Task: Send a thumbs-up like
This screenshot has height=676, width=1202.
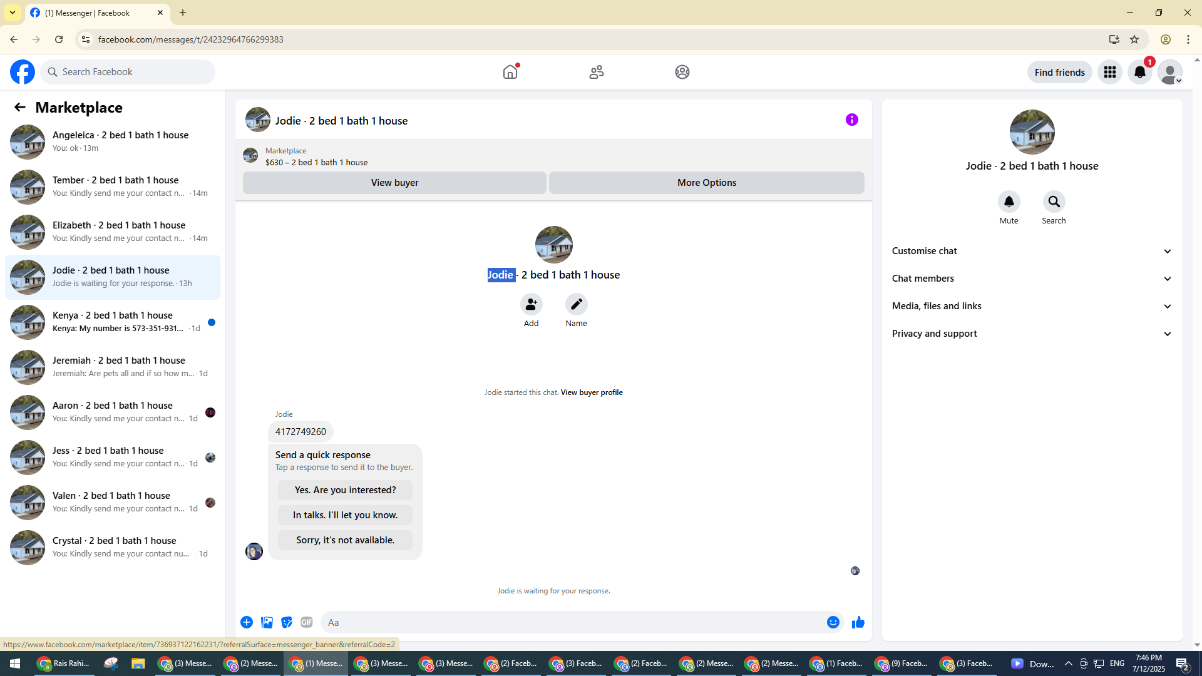Action: pos(858,622)
